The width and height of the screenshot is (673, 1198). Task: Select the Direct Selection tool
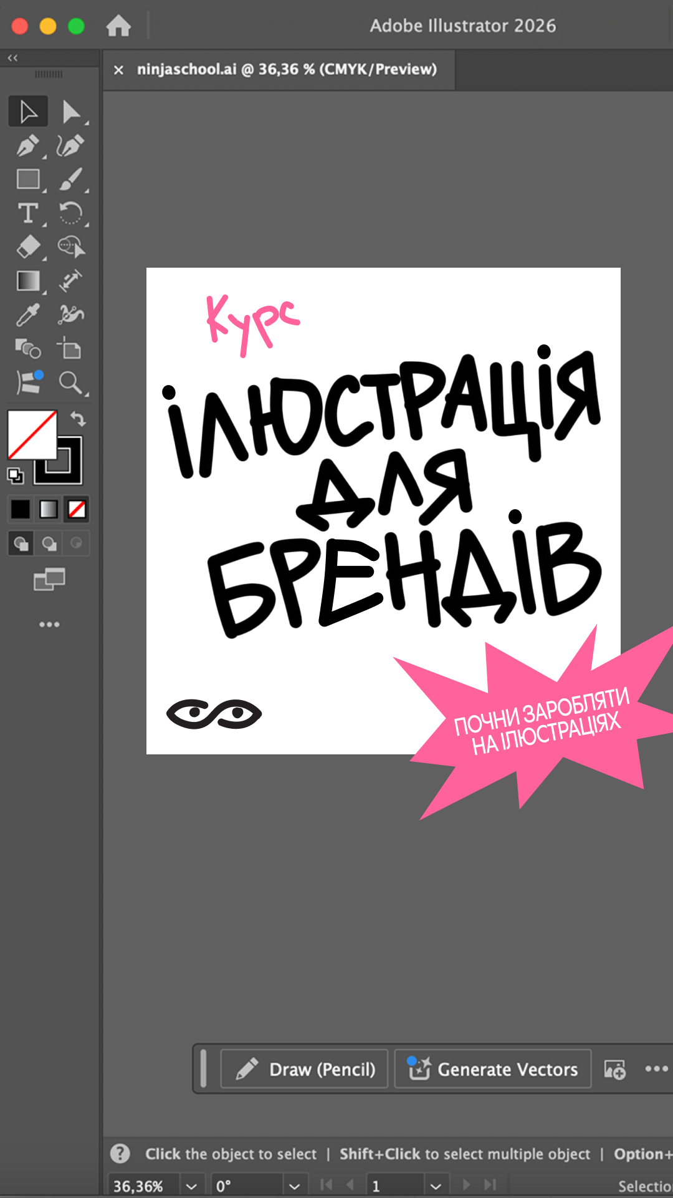(x=71, y=112)
